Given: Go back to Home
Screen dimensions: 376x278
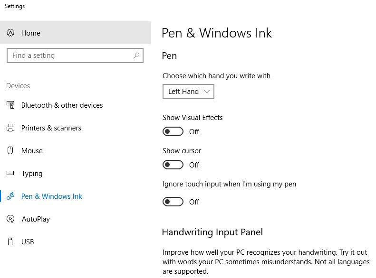Looking at the screenshot, I should tap(76, 33).
